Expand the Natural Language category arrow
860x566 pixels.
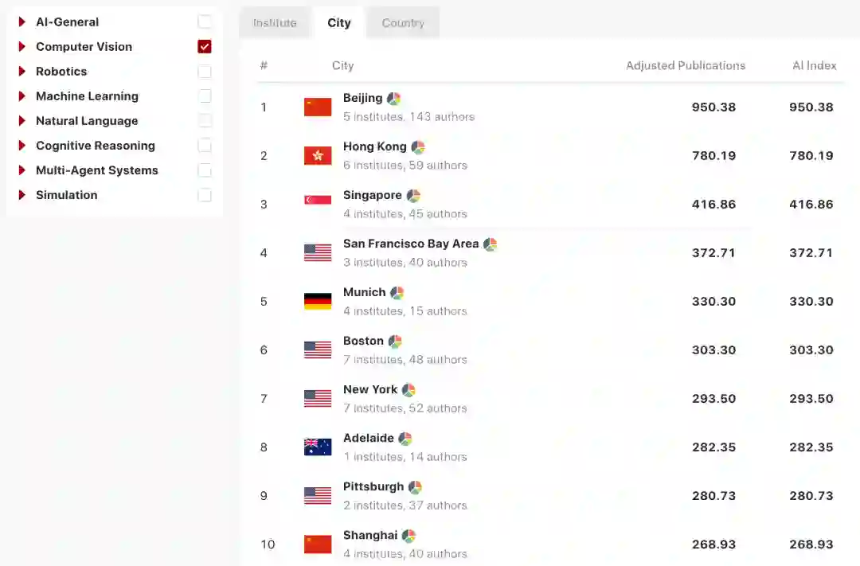(x=22, y=121)
